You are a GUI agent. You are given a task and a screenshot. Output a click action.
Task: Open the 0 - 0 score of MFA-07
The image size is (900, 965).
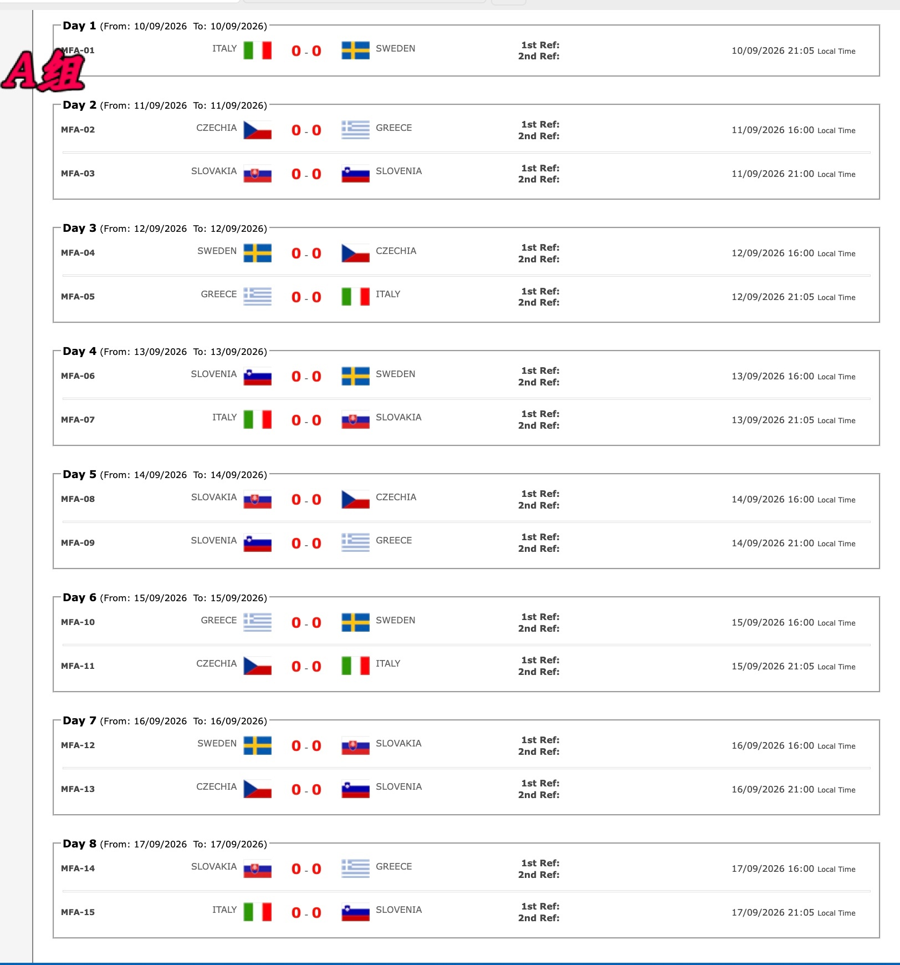coord(306,420)
